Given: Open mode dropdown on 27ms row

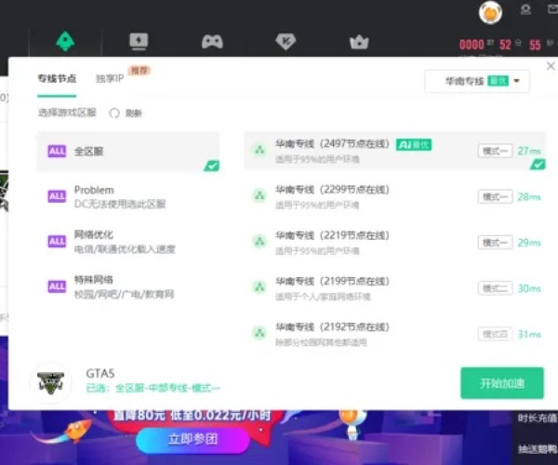Looking at the screenshot, I should pyautogui.click(x=495, y=152).
